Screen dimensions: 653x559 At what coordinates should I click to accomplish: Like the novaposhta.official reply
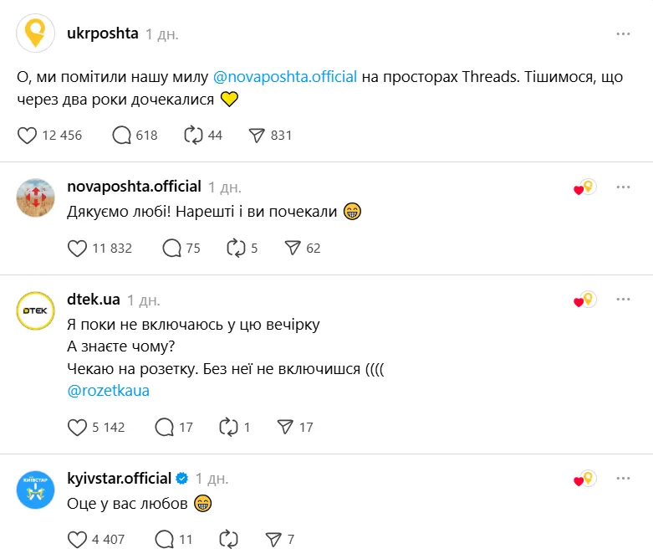(x=77, y=248)
